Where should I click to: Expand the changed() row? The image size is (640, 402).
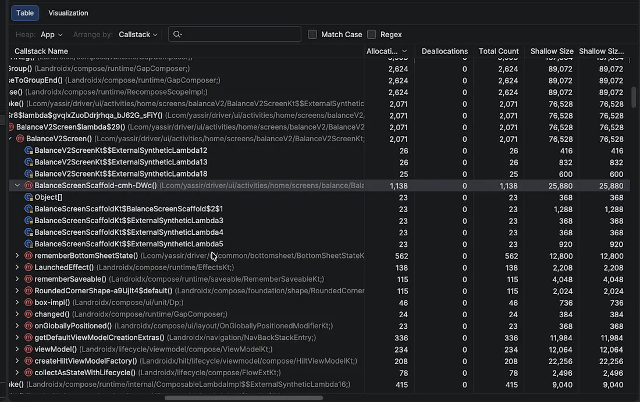(x=17, y=314)
